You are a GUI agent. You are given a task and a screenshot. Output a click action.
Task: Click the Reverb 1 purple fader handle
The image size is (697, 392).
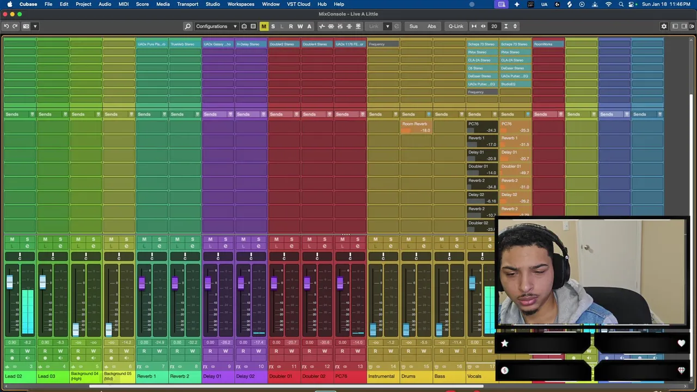click(x=142, y=283)
